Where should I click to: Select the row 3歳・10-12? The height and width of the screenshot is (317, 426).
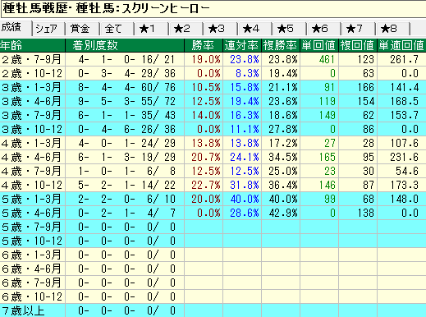pos(213,129)
